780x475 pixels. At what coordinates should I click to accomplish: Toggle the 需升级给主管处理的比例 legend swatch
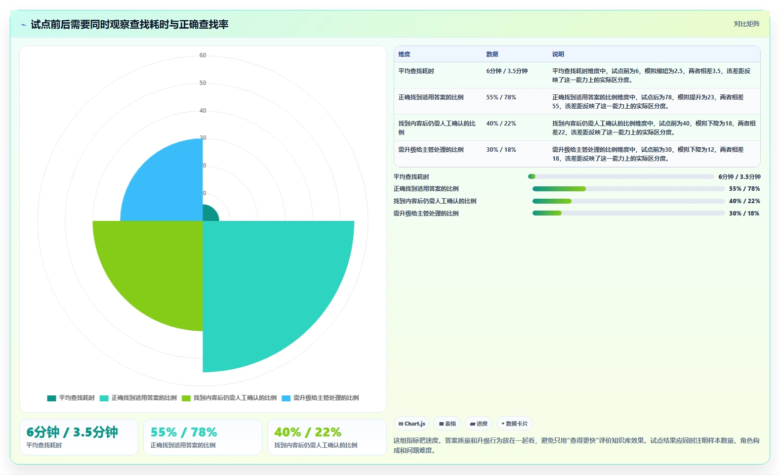tap(286, 398)
